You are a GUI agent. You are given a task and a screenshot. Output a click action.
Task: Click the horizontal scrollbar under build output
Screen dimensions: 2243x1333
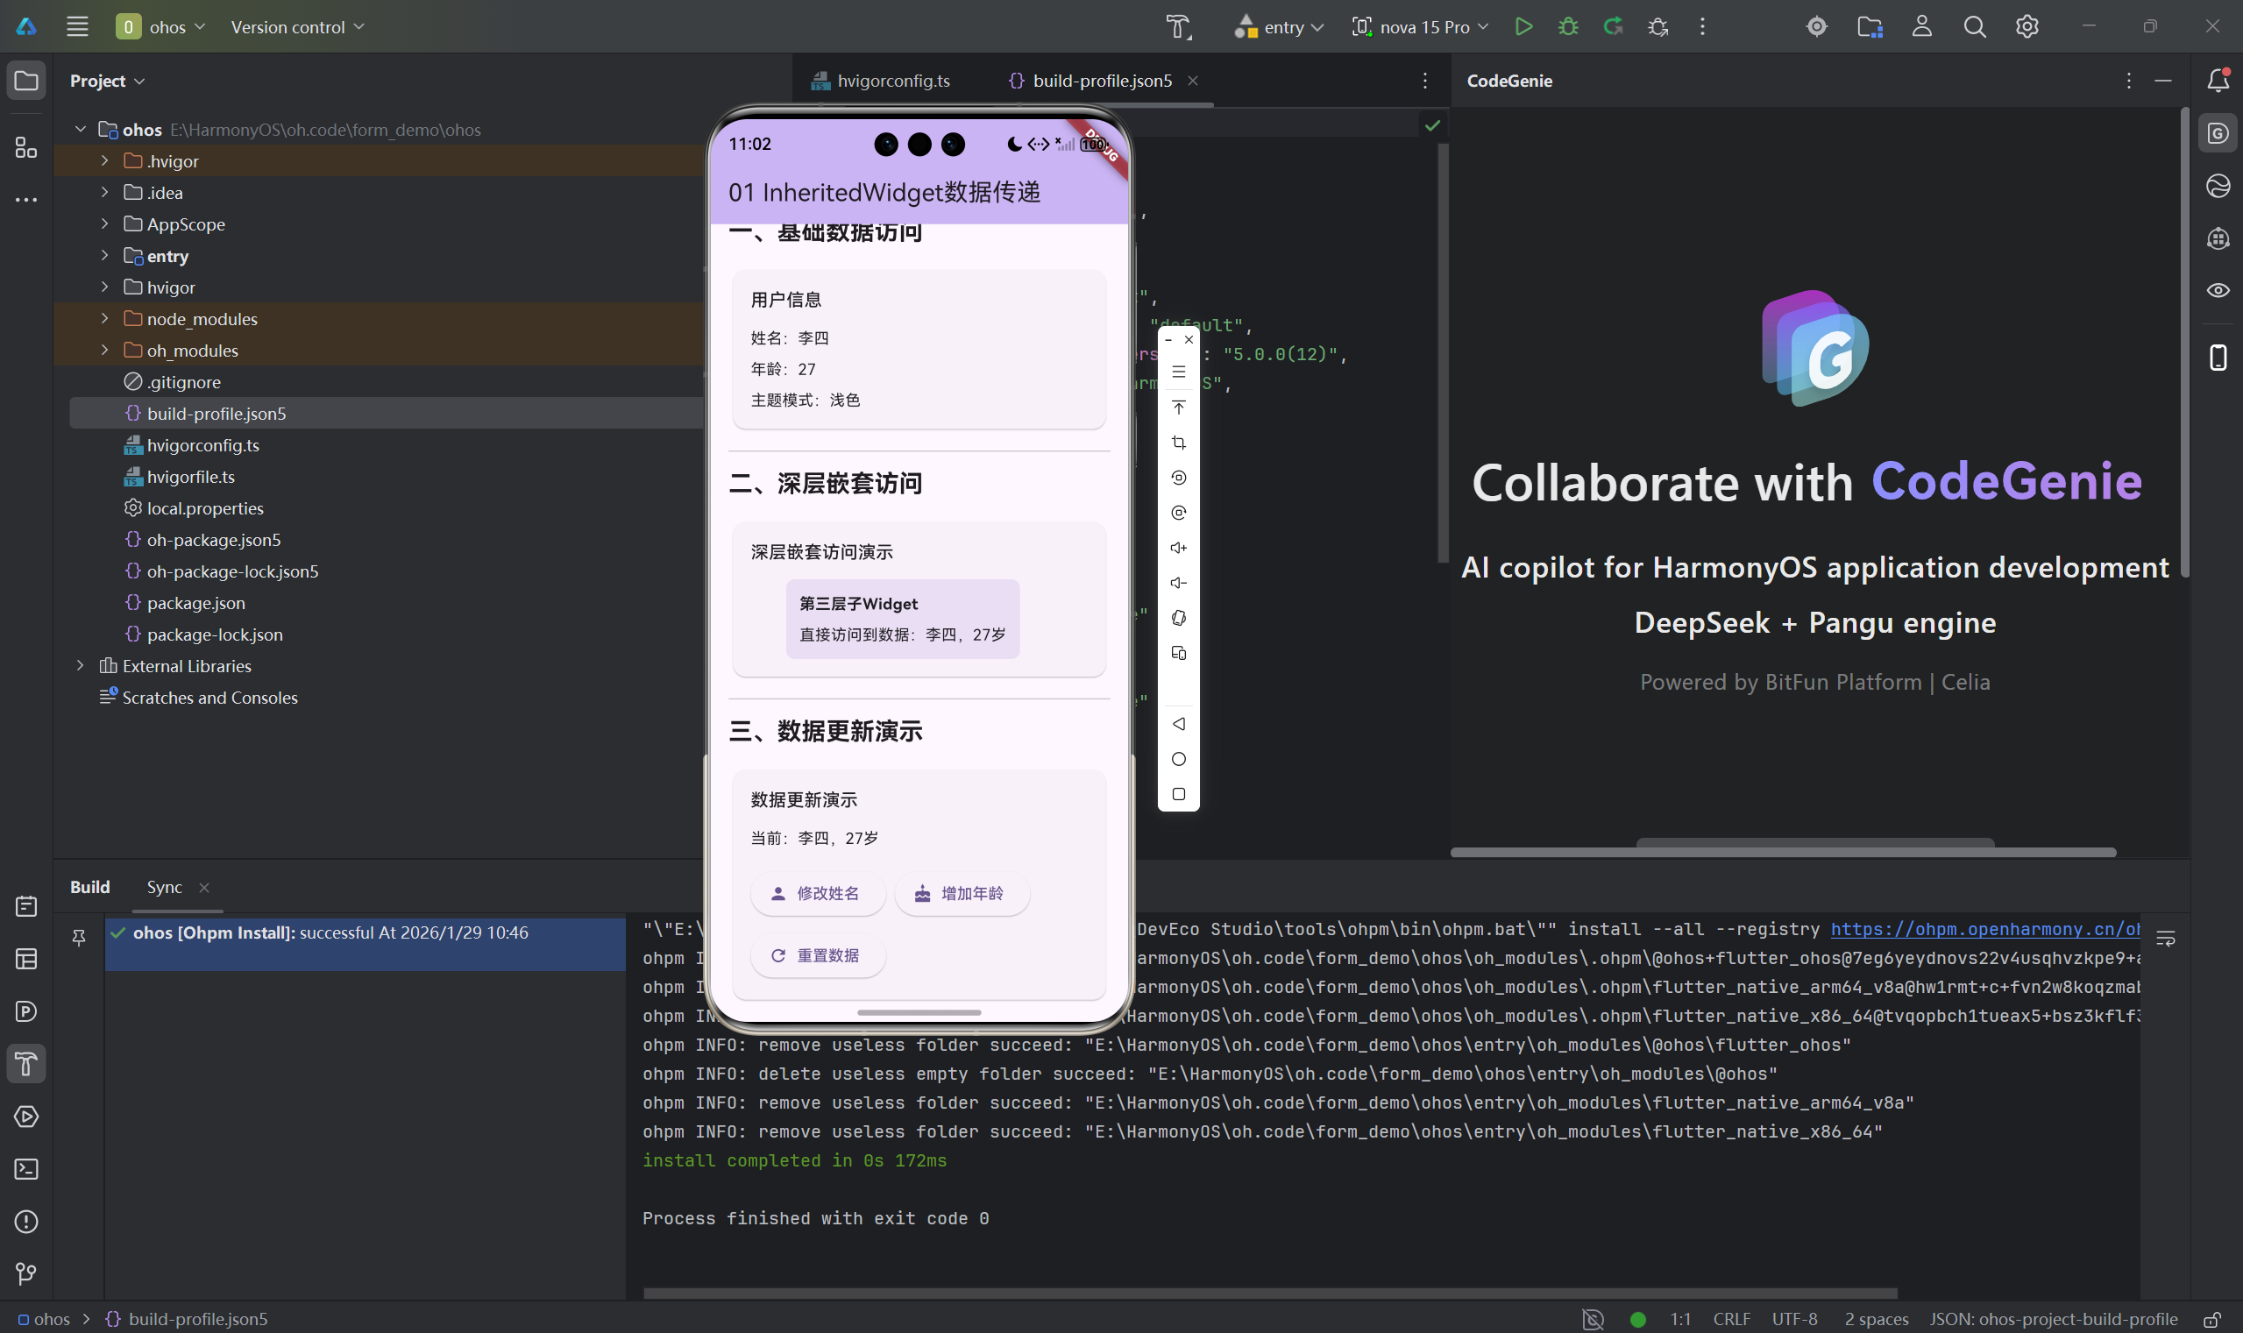tap(1269, 1294)
